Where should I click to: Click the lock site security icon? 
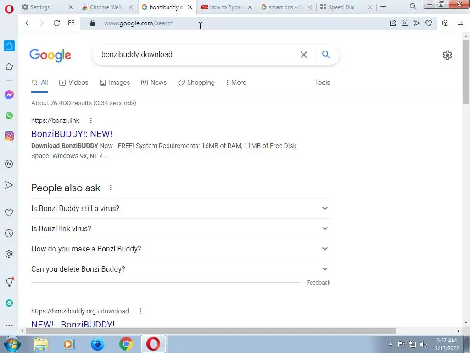click(x=93, y=23)
